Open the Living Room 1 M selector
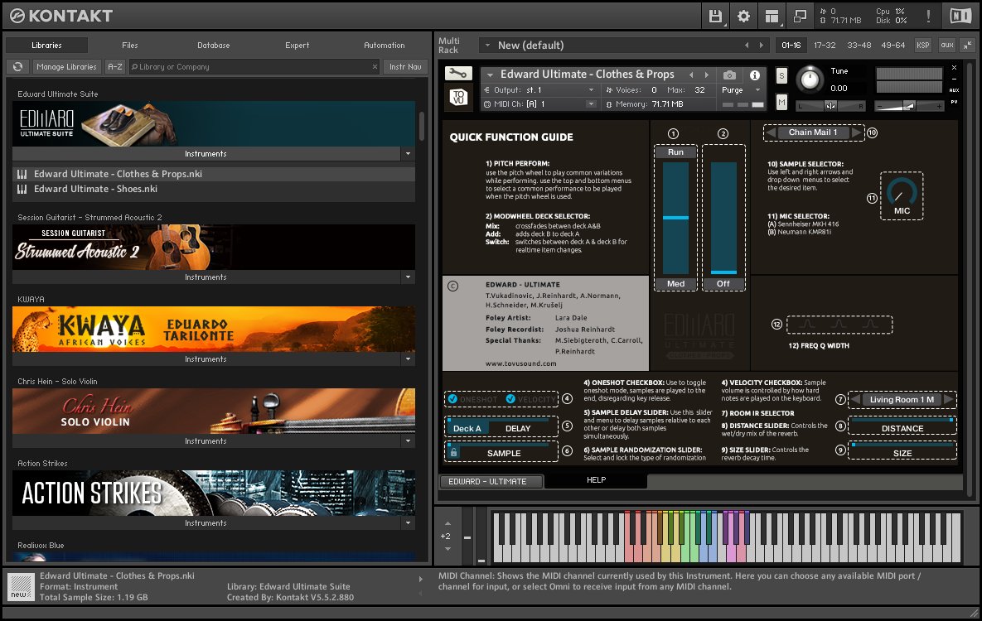 [x=902, y=399]
